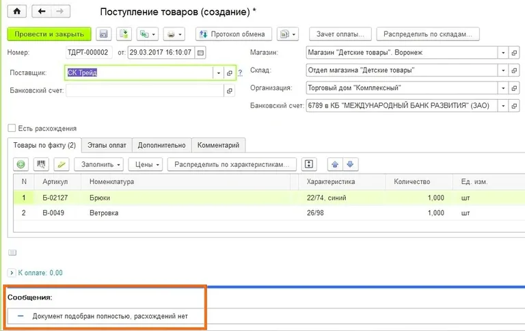Click the Артикул column header
Viewport: 525px width, 331px height.
57,182
